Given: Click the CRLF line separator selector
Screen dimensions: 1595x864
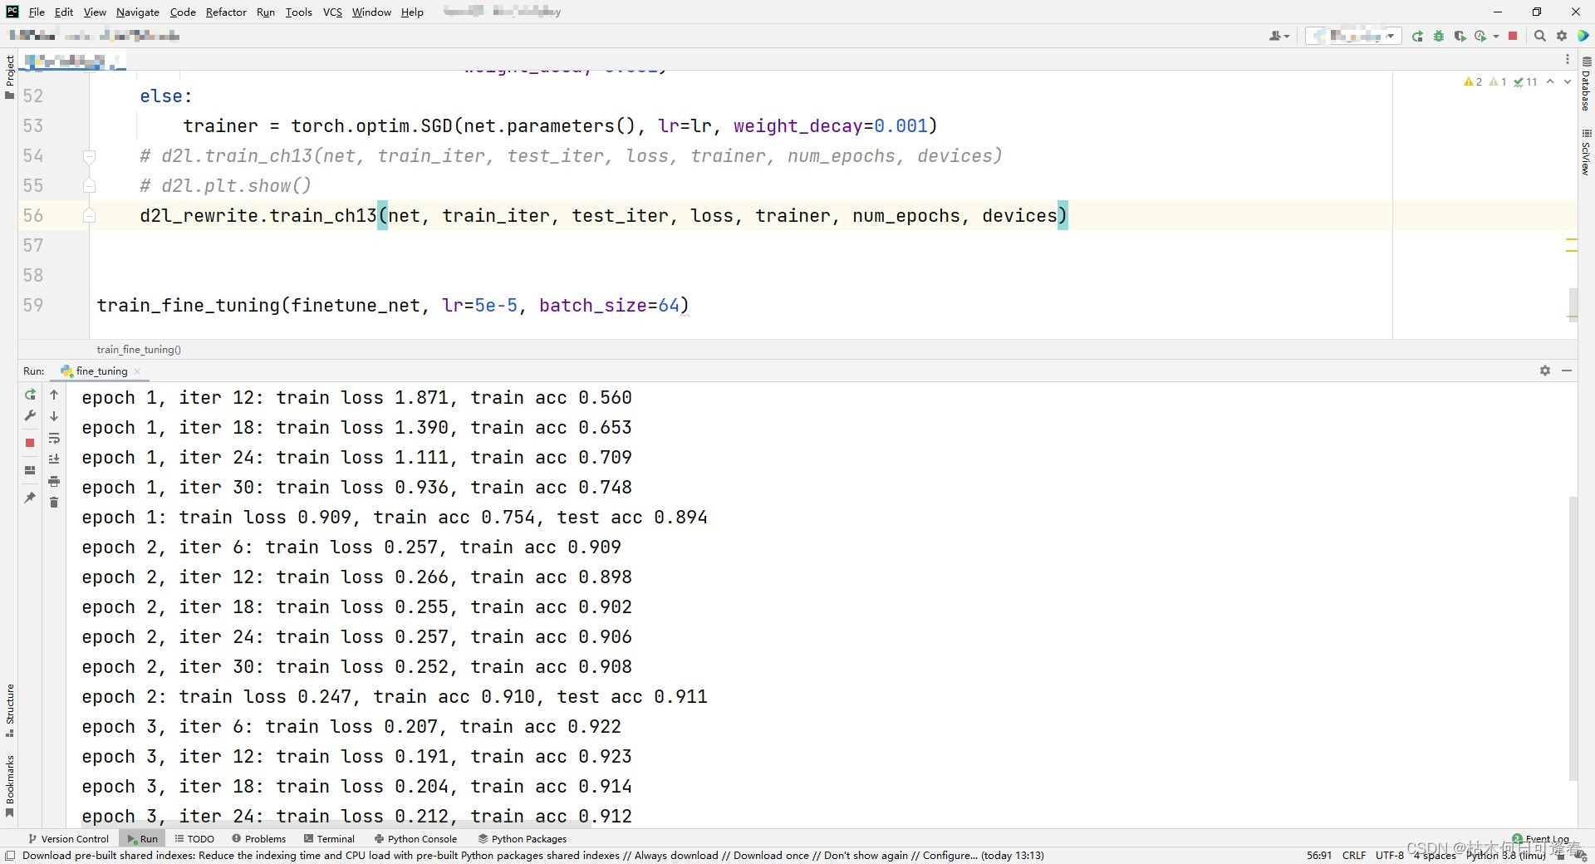Looking at the screenshot, I should pos(1354,855).
